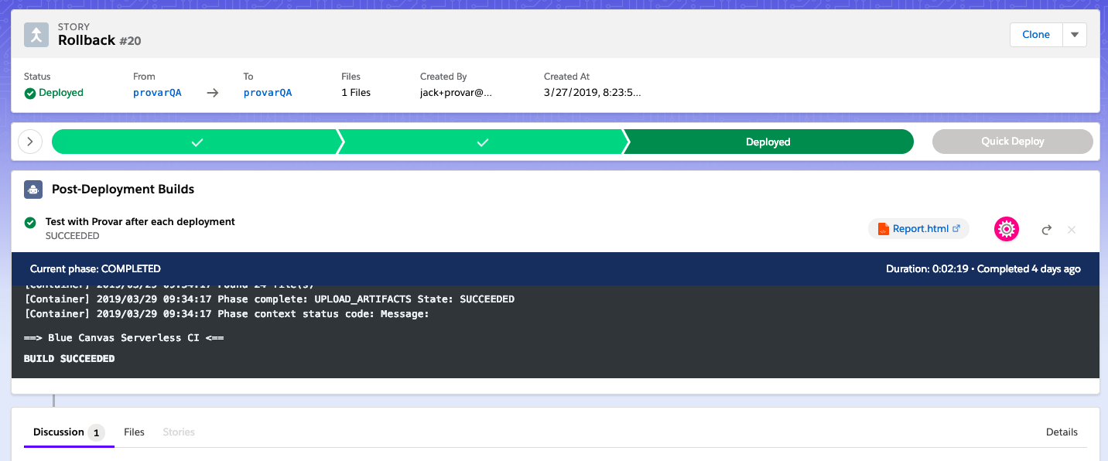Open the Report.html link
Screen dimensions: 1108x461
point(921,229)
